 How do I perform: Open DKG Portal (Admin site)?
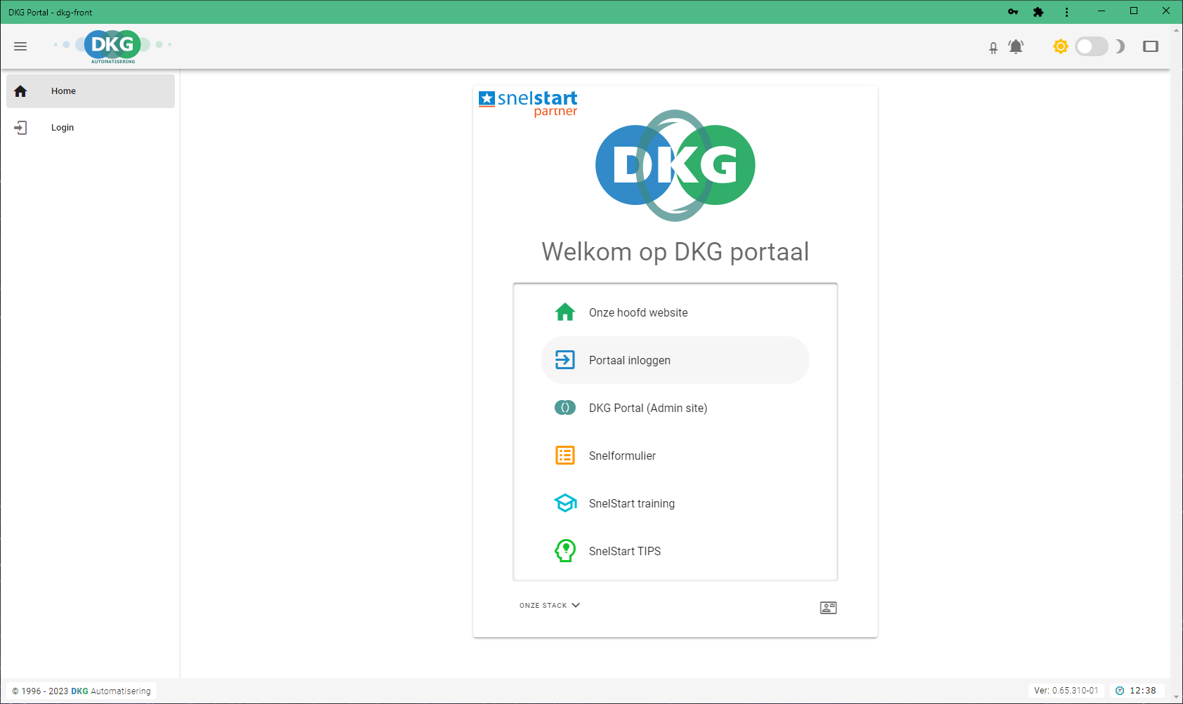coord(675,408)
